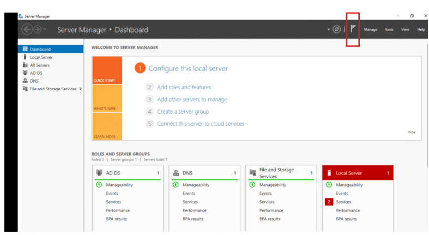Click the forward navigation arrow
The height and width of the screenshot is (235, 429).
37,29
